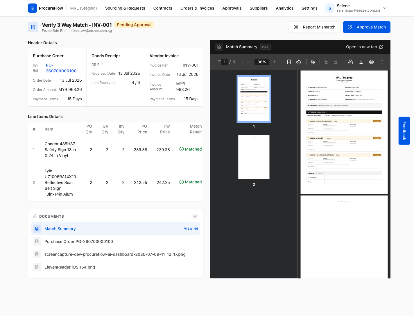Click the PDF undo icon
The height and width of the screenshot is (320, 414).
[326, 62]
